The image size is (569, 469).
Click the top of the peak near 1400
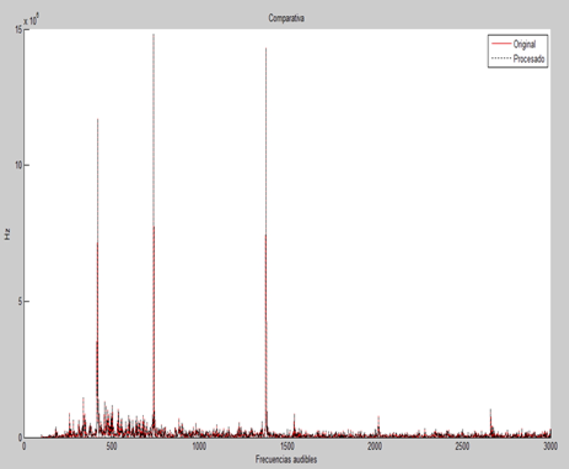[266, 49]
